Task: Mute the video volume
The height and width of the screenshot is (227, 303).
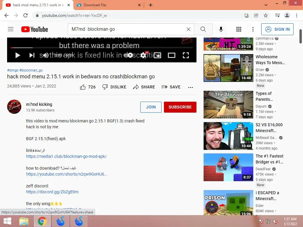Action: (46, 55)
